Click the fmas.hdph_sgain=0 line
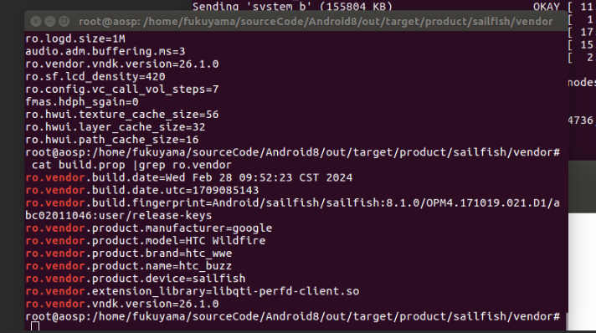The width and height of the screenshot is (596, 333). tap(82, 102)
